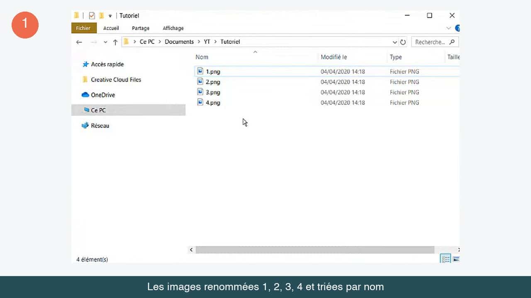Select the file 4.png
531x298 pixels.
(x=213, y=103)
